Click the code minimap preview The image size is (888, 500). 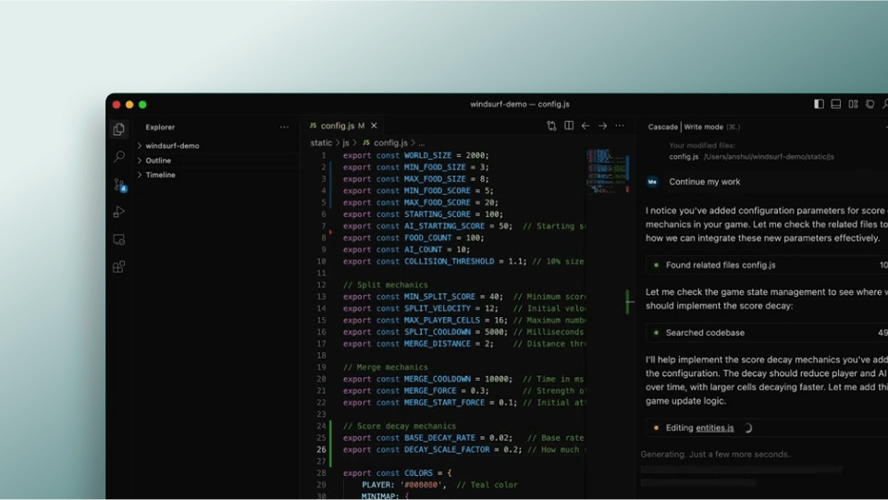click(x=606, y=171)
